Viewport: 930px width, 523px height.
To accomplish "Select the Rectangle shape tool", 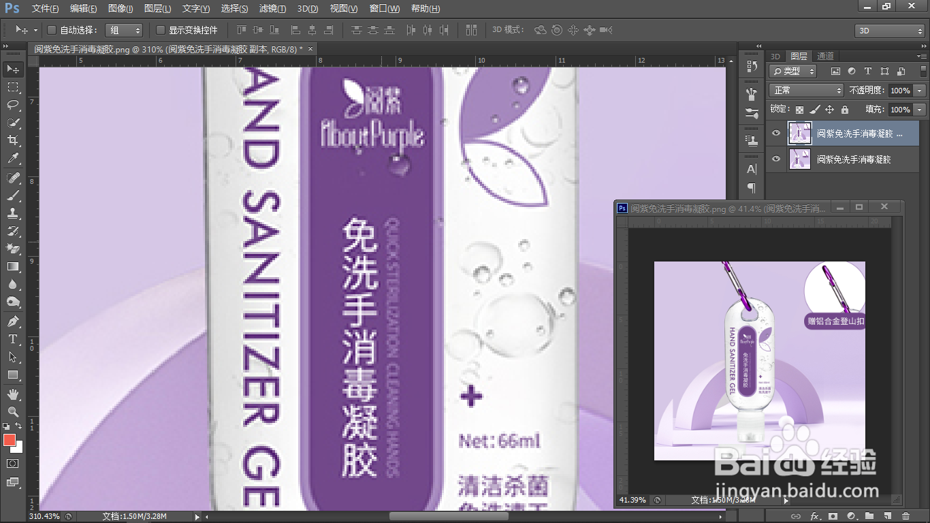I will pyautogui.click(x=13, y=375).
